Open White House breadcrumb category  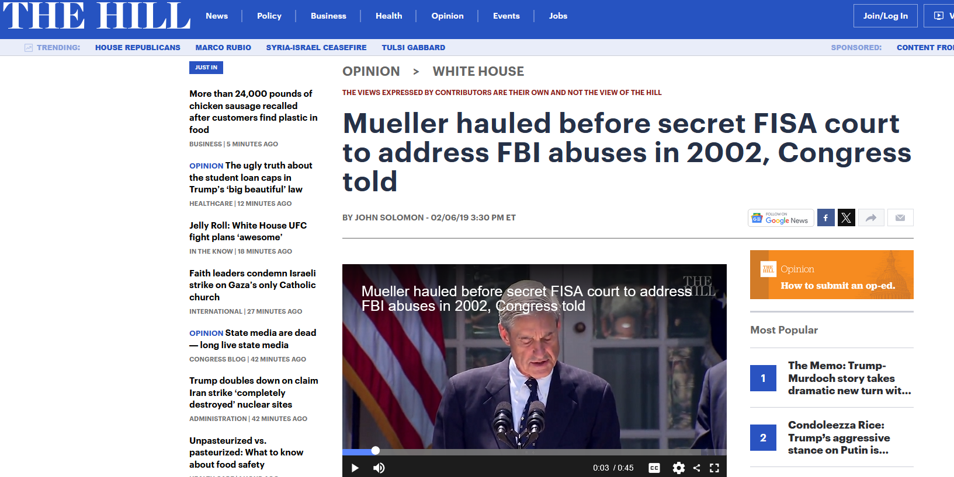click(478, 71)
